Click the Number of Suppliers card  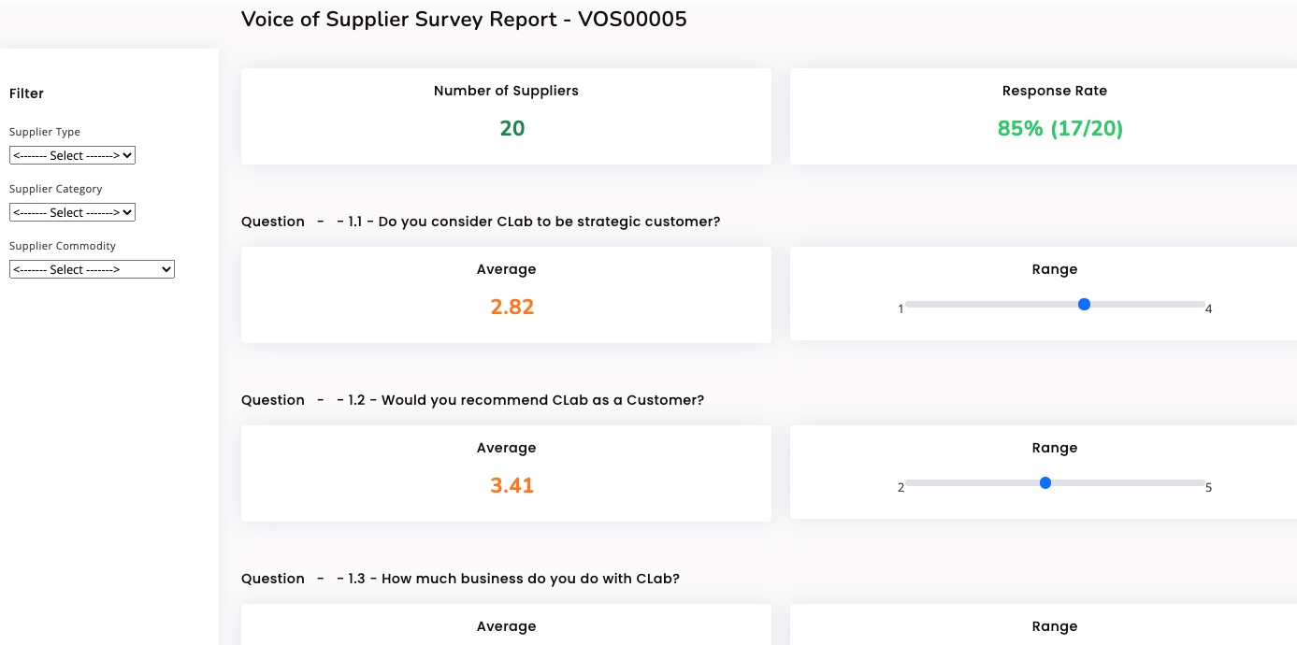coord(506,116)
